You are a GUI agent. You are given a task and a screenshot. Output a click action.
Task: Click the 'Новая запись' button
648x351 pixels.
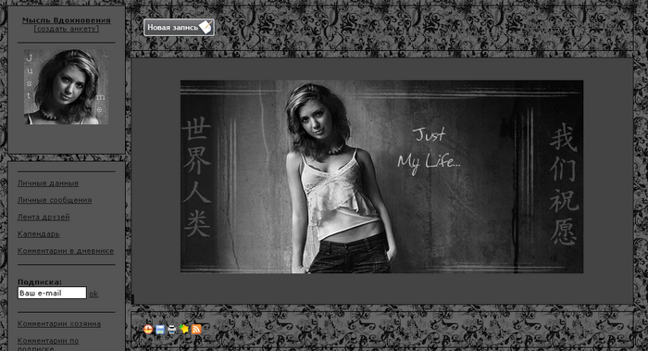(179, 27)
